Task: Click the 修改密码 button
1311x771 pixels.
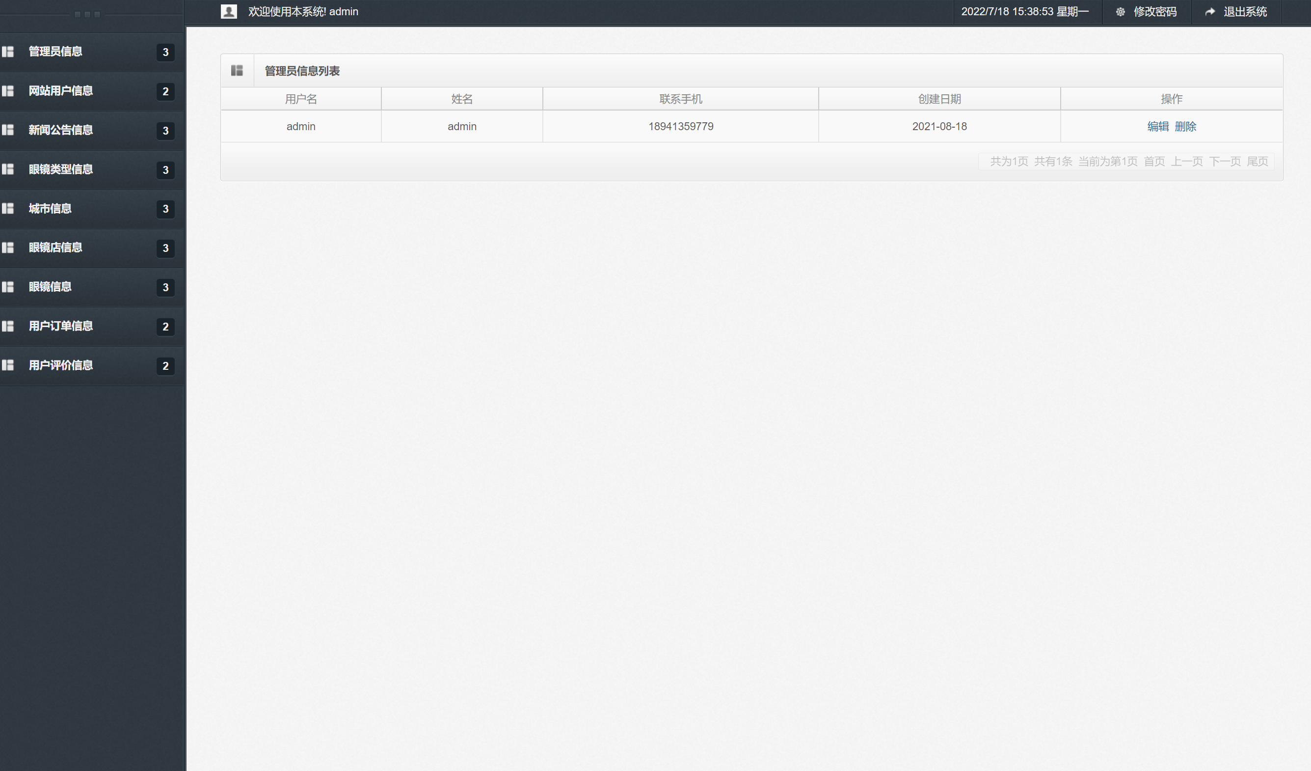Action: coord(1154,11)
